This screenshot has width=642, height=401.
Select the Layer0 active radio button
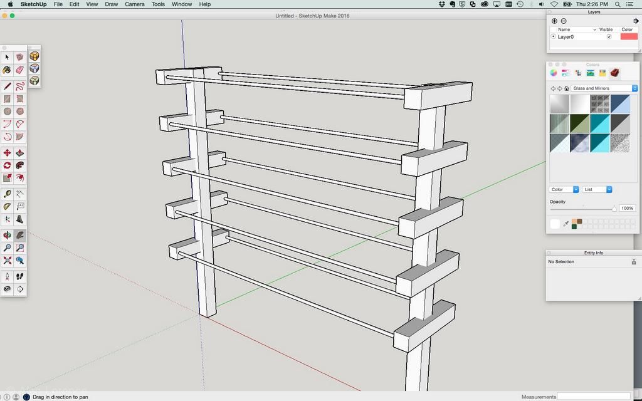[x=553, y=37]
